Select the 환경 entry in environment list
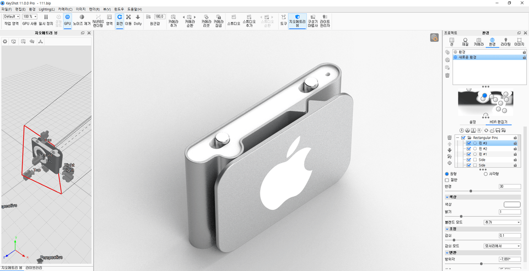Screen dimensions: 529x271 (489, 52)
